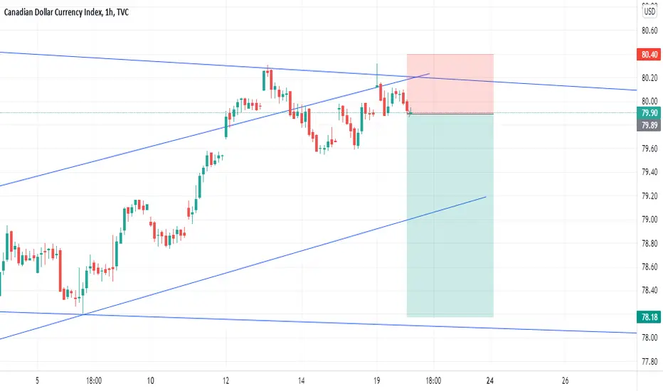Click the date label 10 on time axis
This screenshot has width=663, height=391.
tap(151, 381)
